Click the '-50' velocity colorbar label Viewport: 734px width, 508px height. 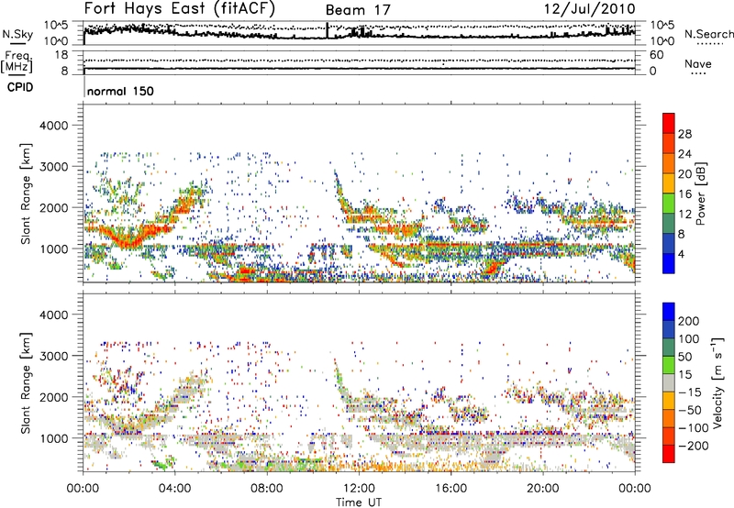pyautogui.click(x=690, y=410)
